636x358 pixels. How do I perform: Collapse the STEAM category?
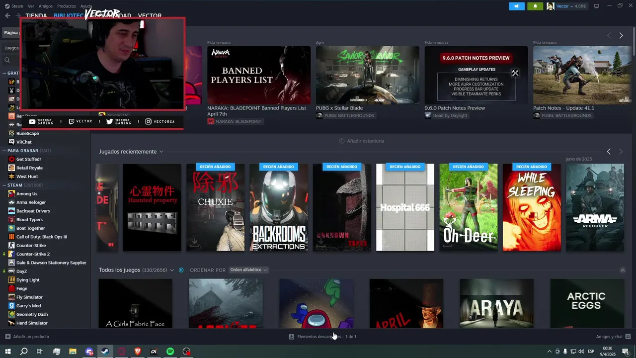pos(3,185)
